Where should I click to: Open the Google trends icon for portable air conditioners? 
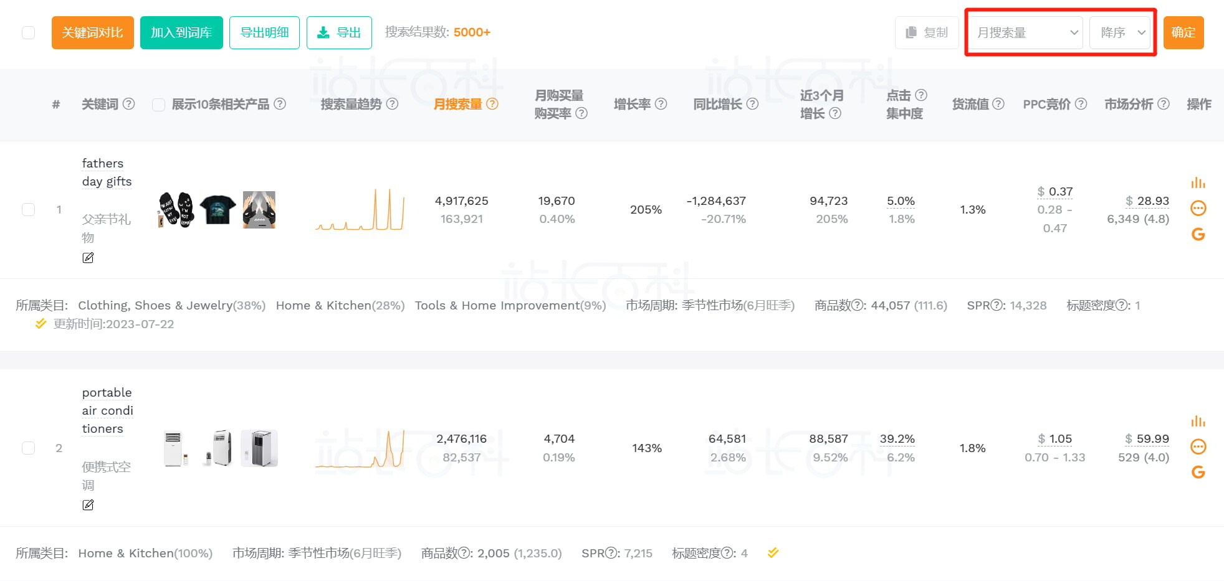(x=1197, y=473)
